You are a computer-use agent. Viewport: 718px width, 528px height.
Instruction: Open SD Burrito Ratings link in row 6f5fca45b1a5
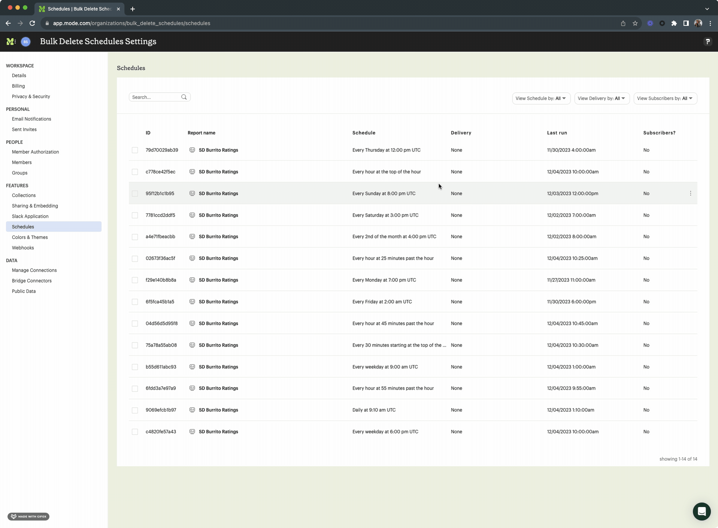[218, 302]
